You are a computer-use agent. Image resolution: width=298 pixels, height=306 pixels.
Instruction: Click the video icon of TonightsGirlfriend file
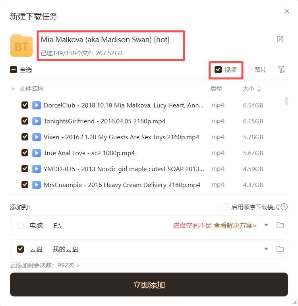pyautogui.click(x=37, y=121)
